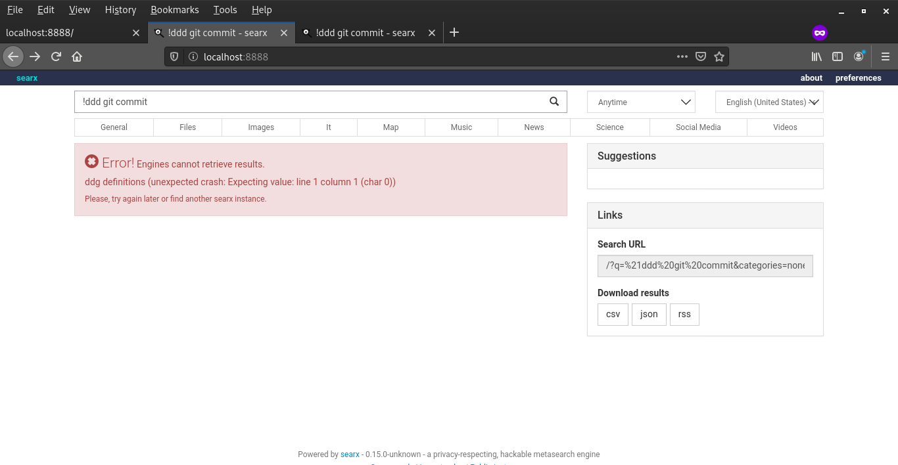This screenshot has height=465, width=898.
Task: Open the page actions ellipsis menu
Action: 682,56
